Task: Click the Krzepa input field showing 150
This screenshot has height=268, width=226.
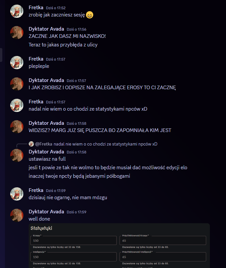Action: tap(73, 240)
